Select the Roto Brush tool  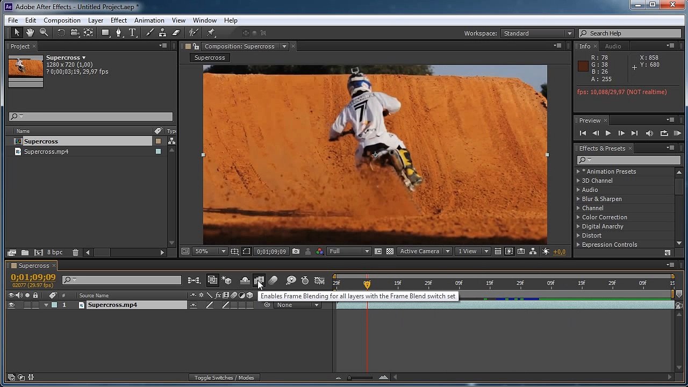tap(193, 33)
